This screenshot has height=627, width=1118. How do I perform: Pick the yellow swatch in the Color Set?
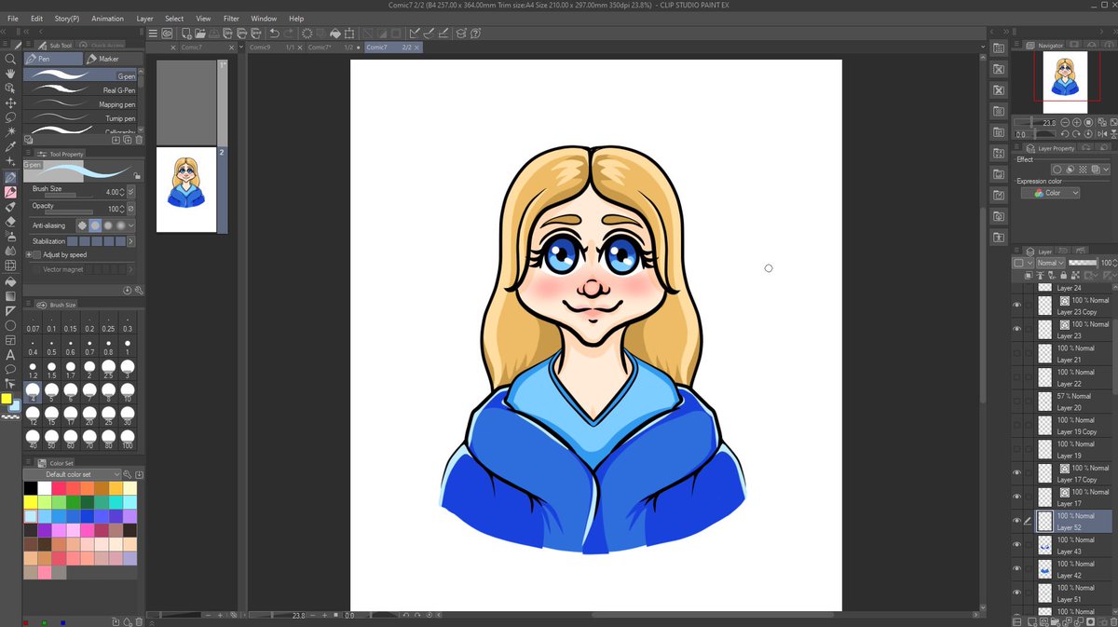tap(30, 501)
